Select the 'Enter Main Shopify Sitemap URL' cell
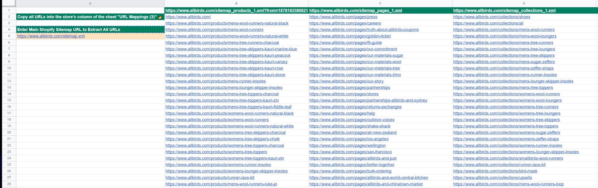Screen dimensions: 598x188 [x=90, y=30]
